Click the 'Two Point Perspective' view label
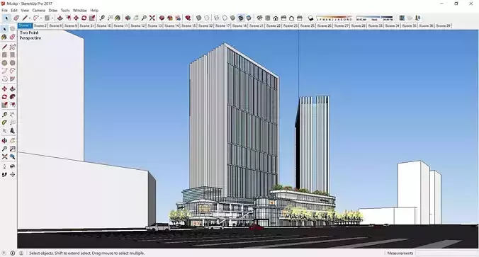The image size is (479, 257). [30, 35]
